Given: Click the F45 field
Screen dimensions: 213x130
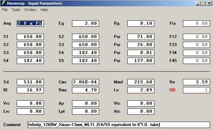Looking at the screenshot, I should click(x=196, y=61).
